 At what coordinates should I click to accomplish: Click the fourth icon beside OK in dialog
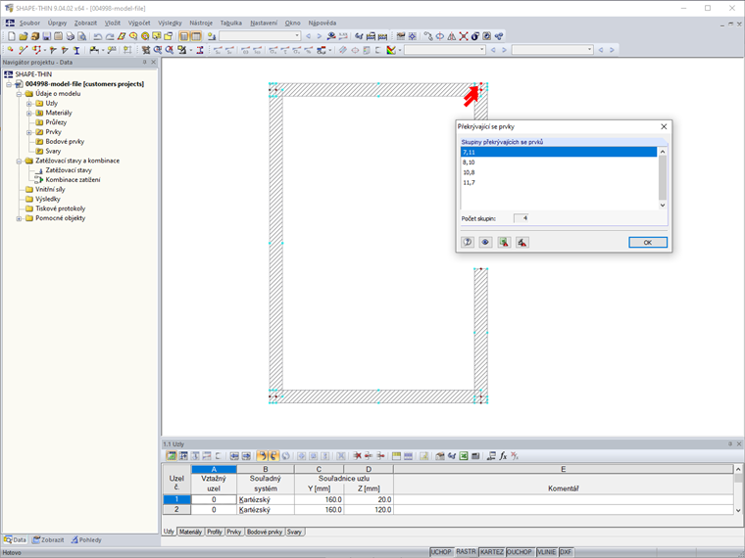pyautogui.click(x=522, y=243)
